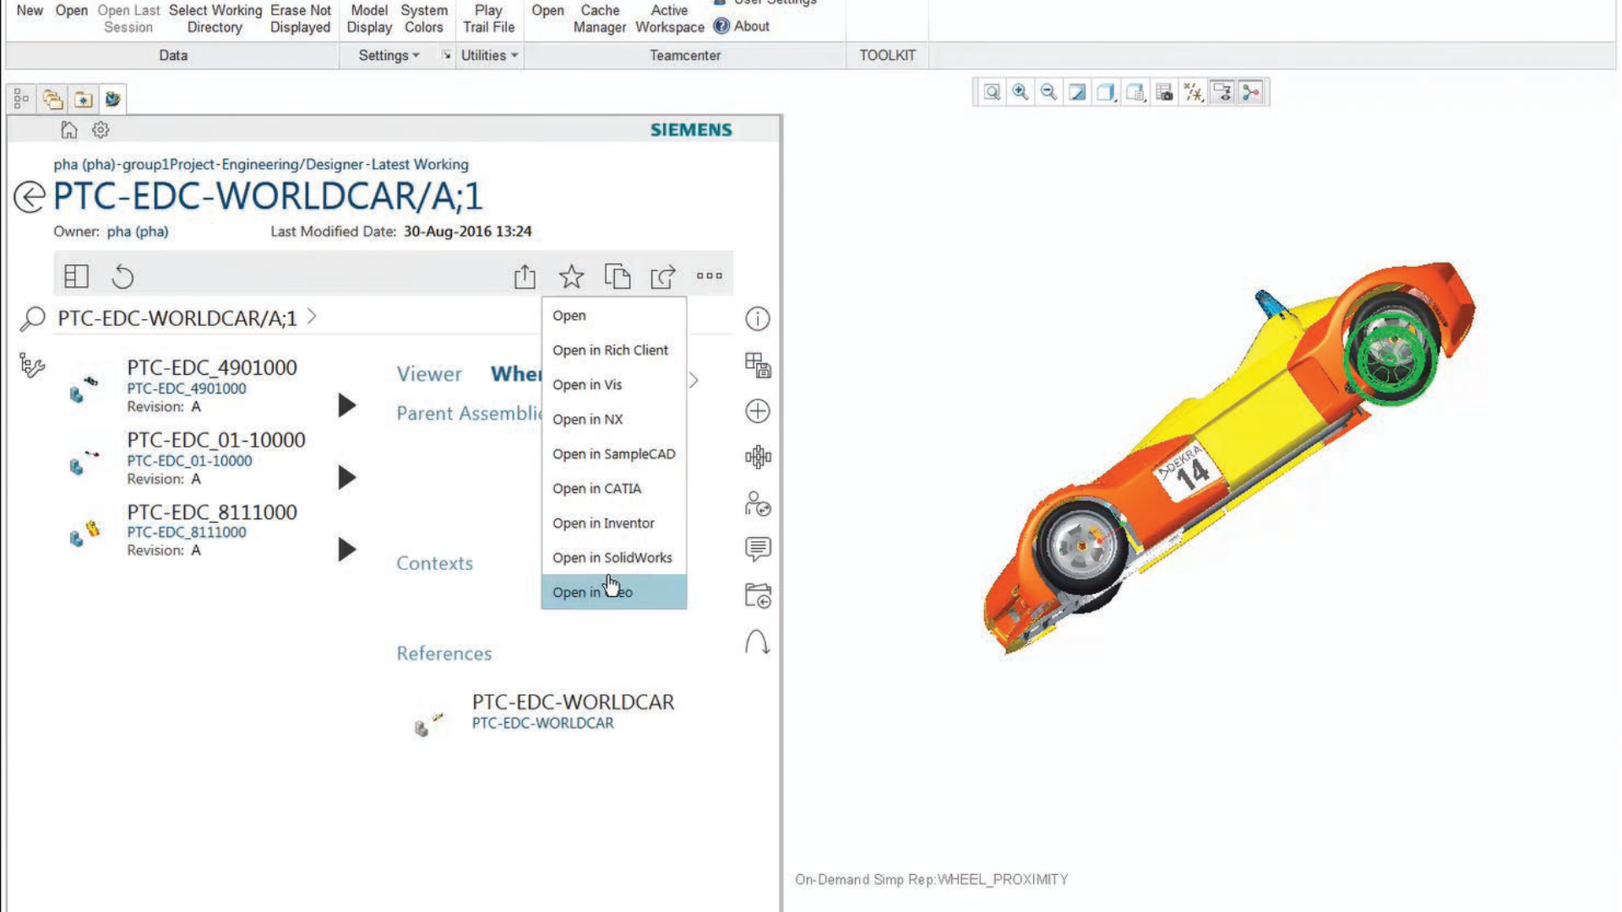Click the add (+) icon in the right sidebar

(x=757, y=411)
